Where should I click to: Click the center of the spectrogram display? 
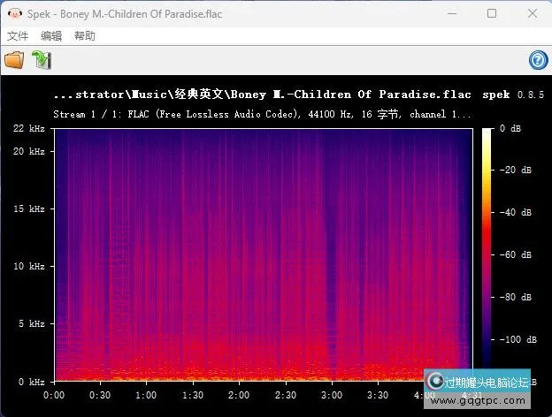(264, 254)
